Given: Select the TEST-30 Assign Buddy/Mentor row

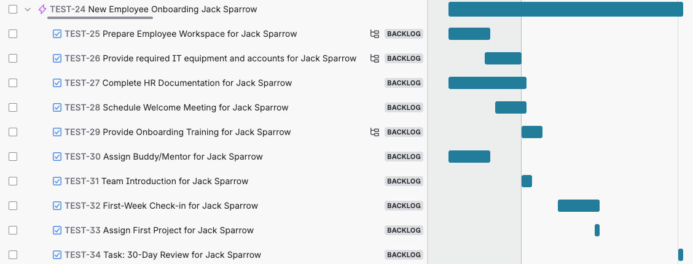Looking at the screenshot, I should click(182, 157).
